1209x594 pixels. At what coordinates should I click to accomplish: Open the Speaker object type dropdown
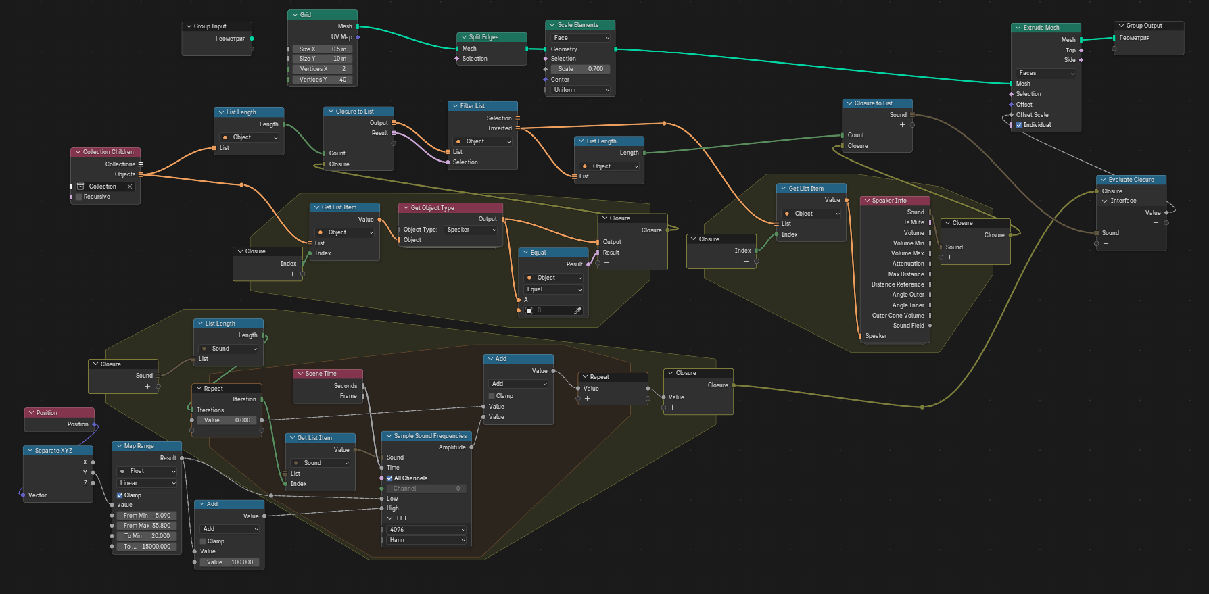click(471, 230)
